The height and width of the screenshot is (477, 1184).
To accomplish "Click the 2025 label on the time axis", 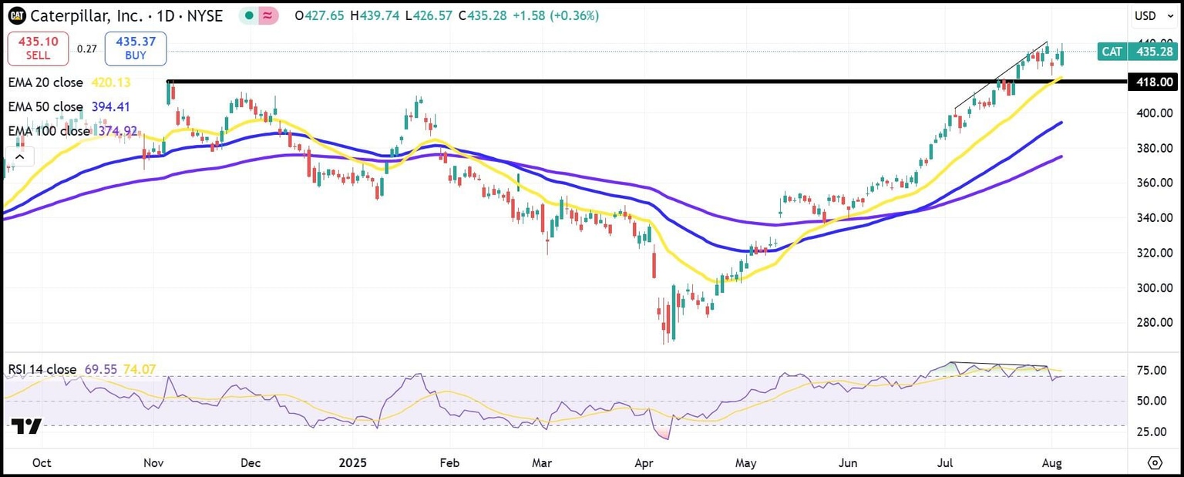I will [x=353, y=462].
